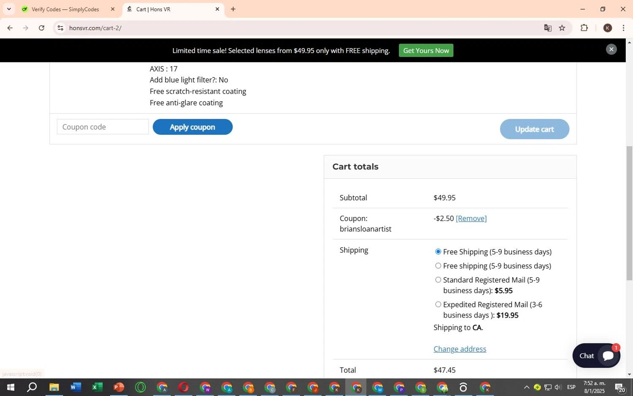Close the Cart Hons VR tab
Viewport: 633px width, 396px height.
[217, 9]
